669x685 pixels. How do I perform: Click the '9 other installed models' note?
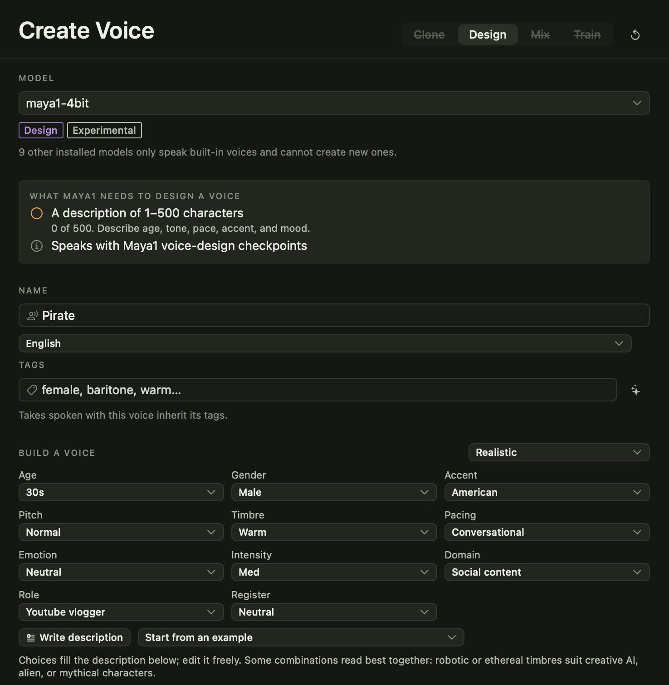(x=208, y=152)
